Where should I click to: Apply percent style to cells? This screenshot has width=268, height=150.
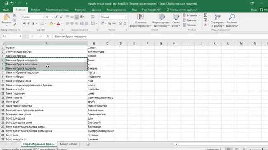point(109,23)
